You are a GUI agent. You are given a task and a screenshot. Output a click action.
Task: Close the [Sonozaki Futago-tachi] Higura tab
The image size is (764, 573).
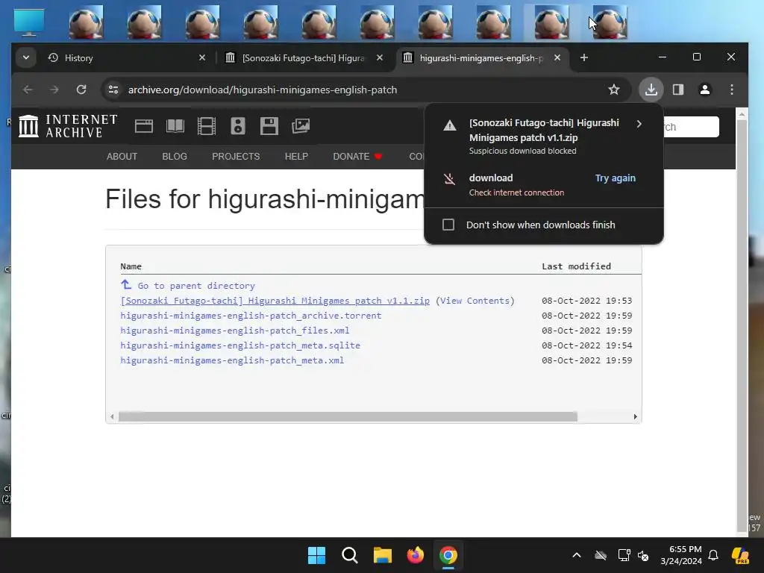[380, 58]
